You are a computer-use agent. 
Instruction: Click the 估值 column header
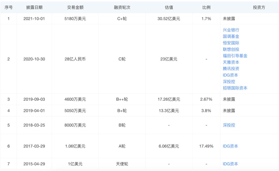coord(169,8)
